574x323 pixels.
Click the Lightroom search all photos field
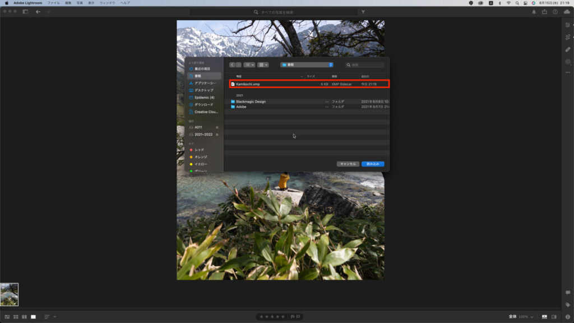tap(274, 12)
